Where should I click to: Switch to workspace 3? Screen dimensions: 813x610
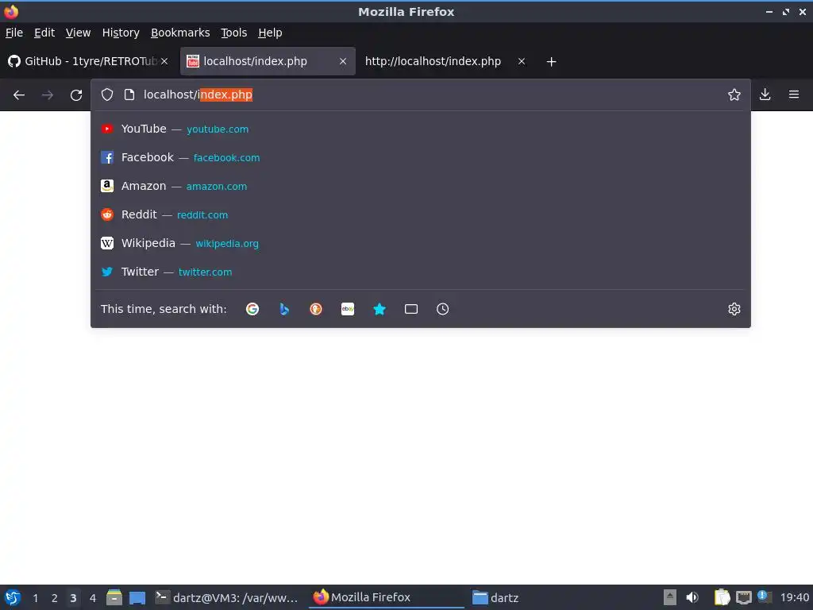coord(73,598)
